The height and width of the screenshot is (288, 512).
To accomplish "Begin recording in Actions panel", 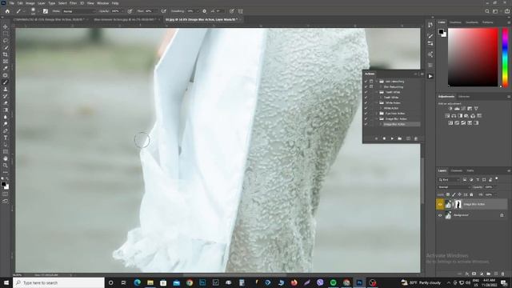I will (x=384, y=138).
